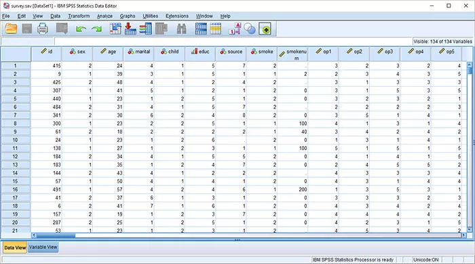Viewport: 475px width, 264px height.
Task: Click the horizontal scrollbar right arrow
Action: point(463,235)
